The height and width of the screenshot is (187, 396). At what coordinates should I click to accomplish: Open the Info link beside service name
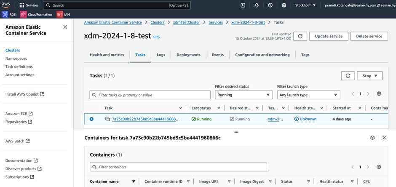pos(157,37)
